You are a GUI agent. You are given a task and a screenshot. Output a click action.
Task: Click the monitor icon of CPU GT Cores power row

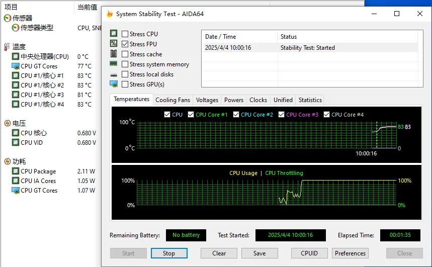click(16, 191)
